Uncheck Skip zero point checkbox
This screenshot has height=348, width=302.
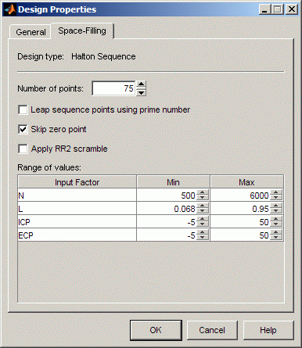click(x=23, y=129)
